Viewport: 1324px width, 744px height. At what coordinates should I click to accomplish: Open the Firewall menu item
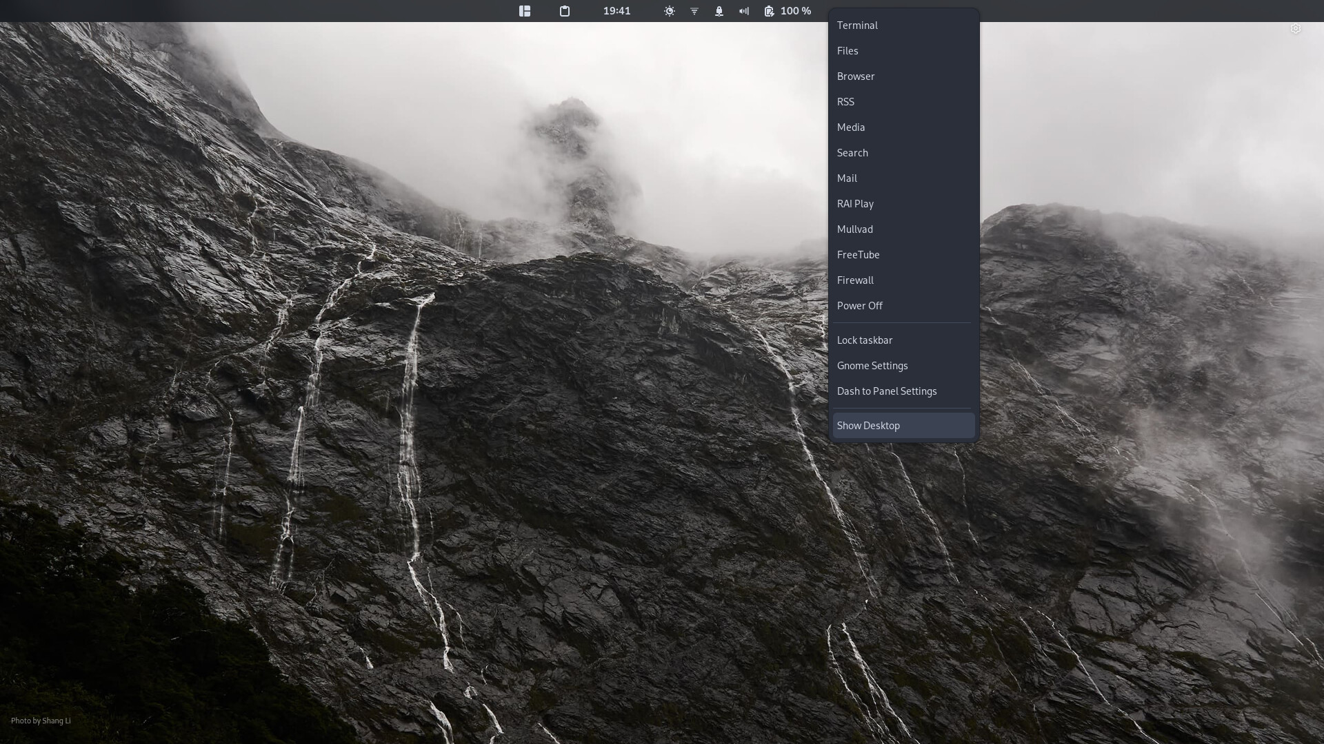coord(855,280)
